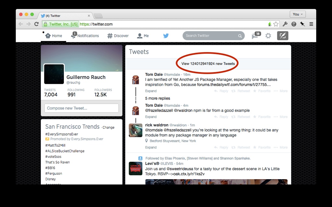Viewport: 332px width, 207px height.
Task: Expand Tom Dale's first tweet
Action: (x=151, y=91)
